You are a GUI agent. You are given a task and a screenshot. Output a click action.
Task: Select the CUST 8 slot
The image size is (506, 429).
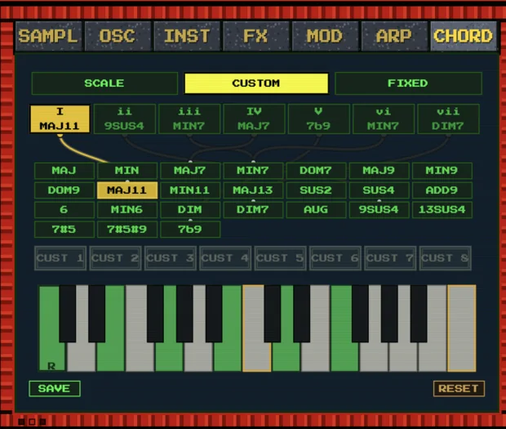446,258
